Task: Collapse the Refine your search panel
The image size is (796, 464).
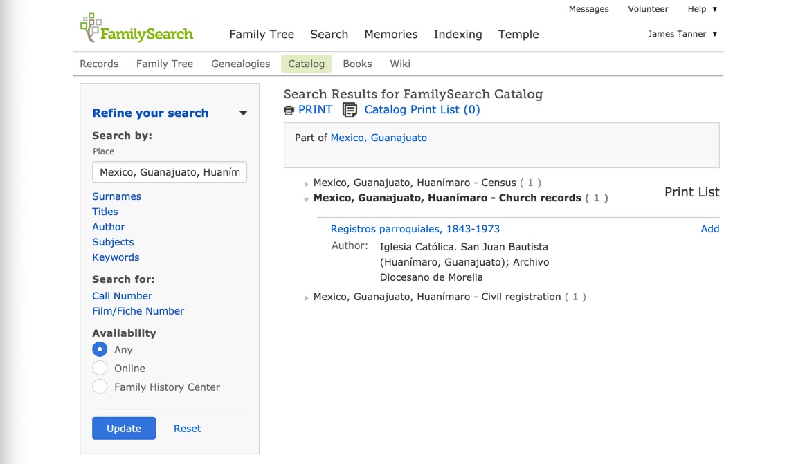Action: pos(243,113)
